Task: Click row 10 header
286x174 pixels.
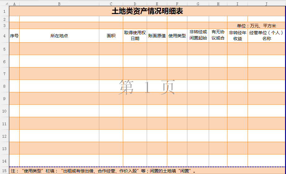Action: [4, 111]
